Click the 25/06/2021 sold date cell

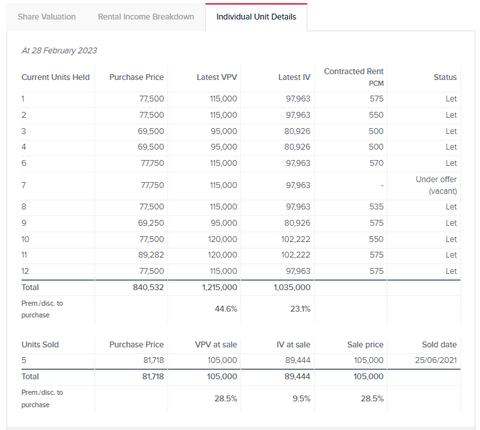435,360
